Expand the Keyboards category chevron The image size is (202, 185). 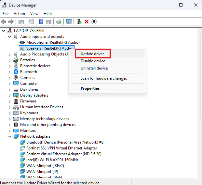pyautogui.click(x=9, y=113)
